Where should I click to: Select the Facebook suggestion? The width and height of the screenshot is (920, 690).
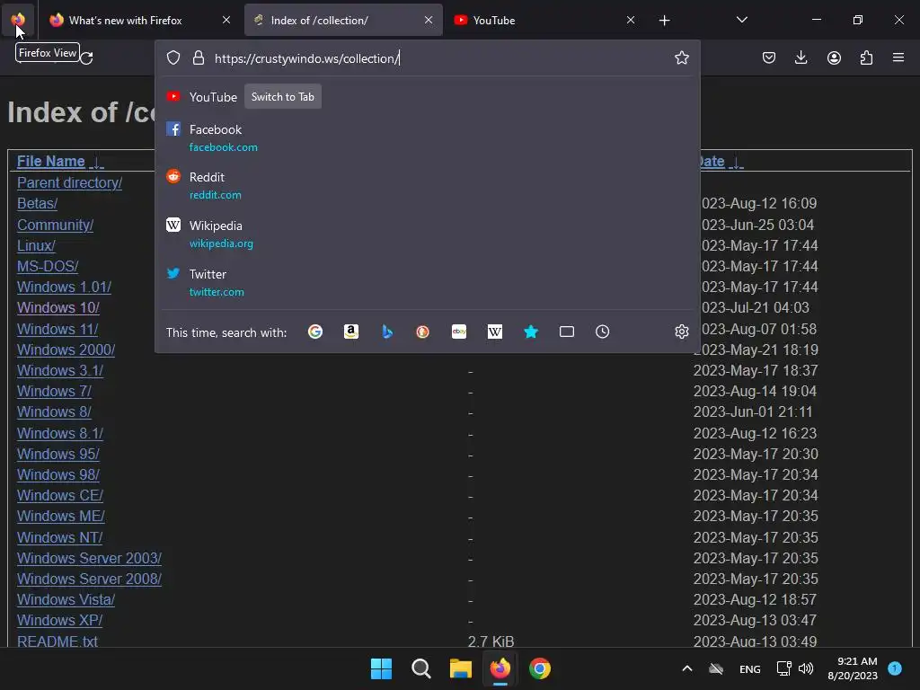(x=428, y=137)
